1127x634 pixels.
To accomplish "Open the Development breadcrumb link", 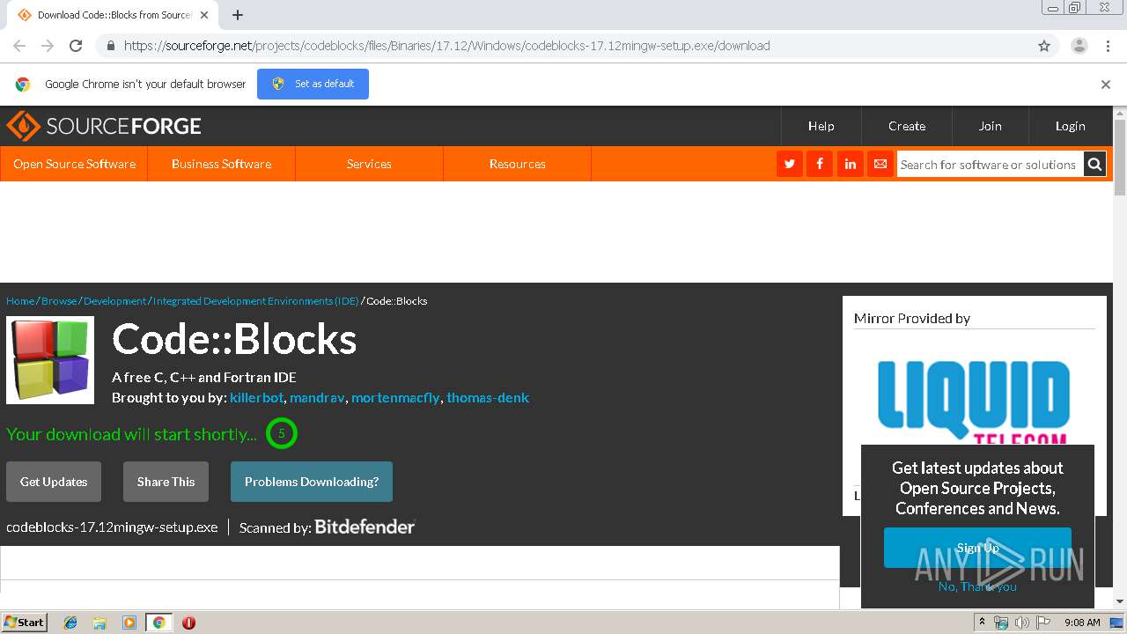I will (x=115, y=301).
